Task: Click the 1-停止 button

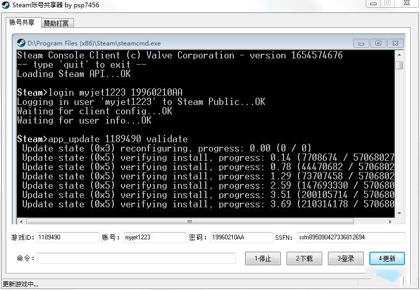Action: [263, 258]
